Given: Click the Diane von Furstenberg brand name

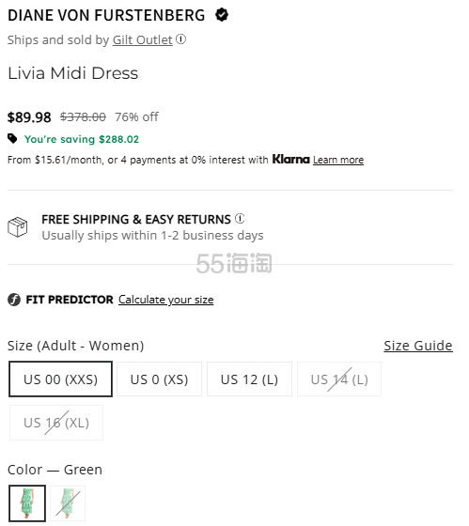Looking at the screenshot, I should click(x=106, y=15).
